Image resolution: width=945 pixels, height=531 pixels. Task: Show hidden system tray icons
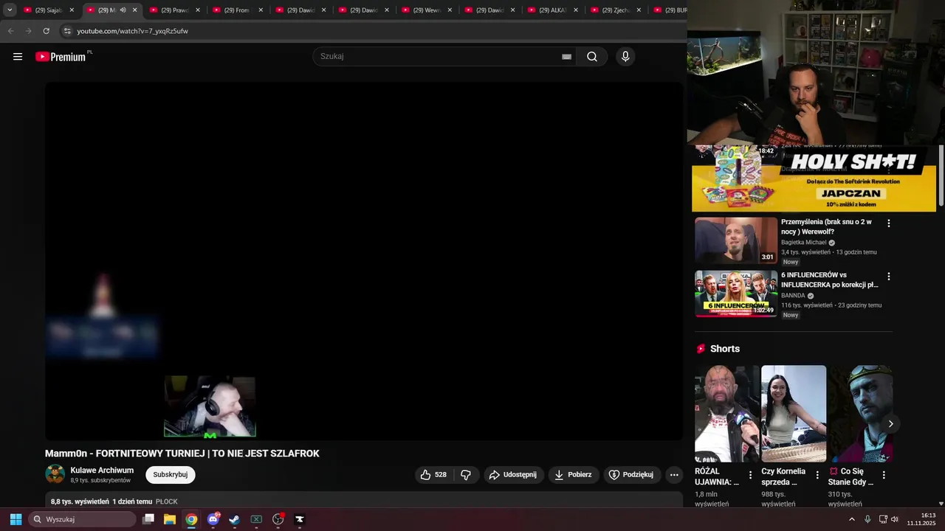852,519
